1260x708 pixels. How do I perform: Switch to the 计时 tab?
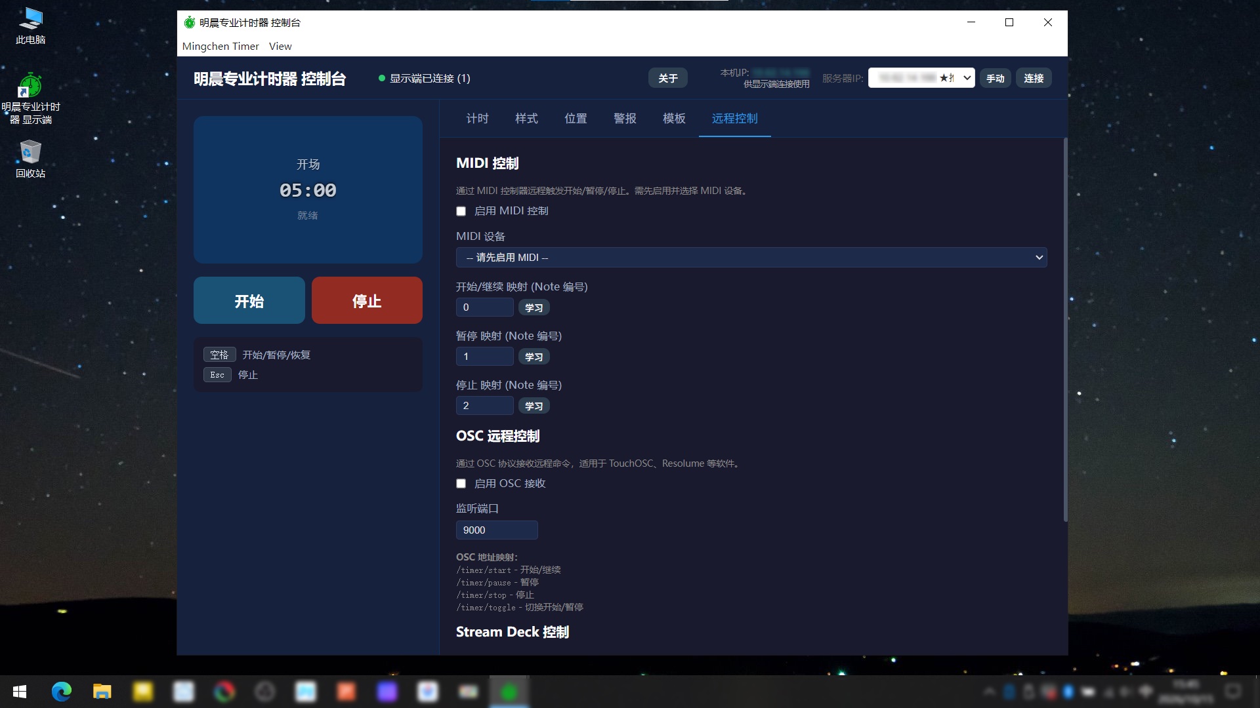(x=477, y=119)
